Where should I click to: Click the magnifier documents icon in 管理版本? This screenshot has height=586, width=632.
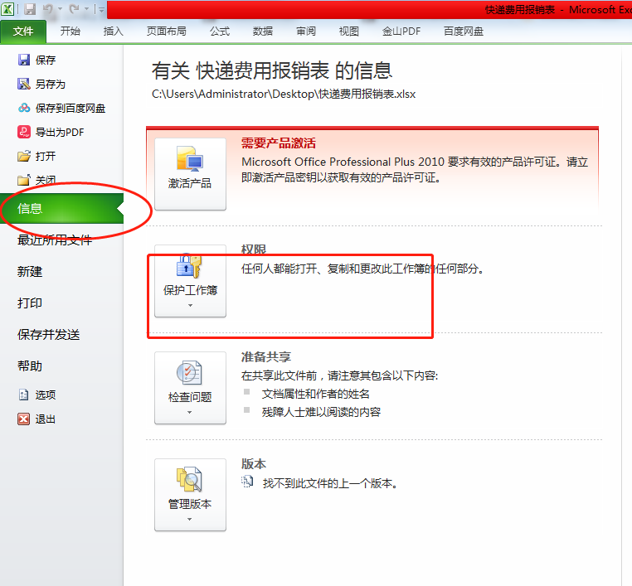click(x=189, y=479)
